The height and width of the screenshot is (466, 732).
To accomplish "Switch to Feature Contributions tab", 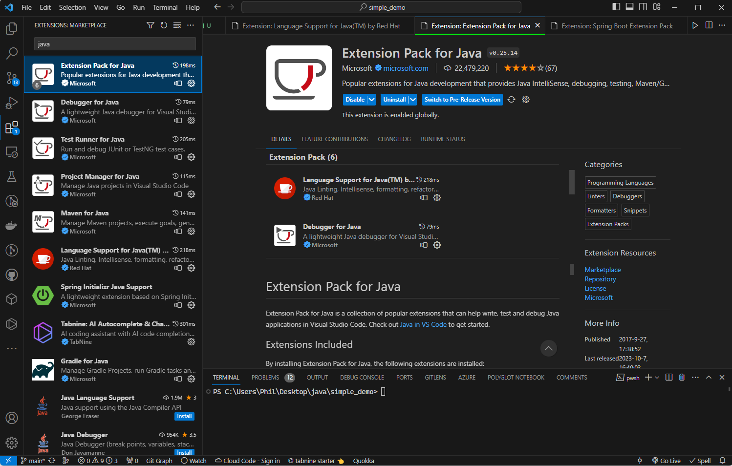I will [x=335, y=139].
